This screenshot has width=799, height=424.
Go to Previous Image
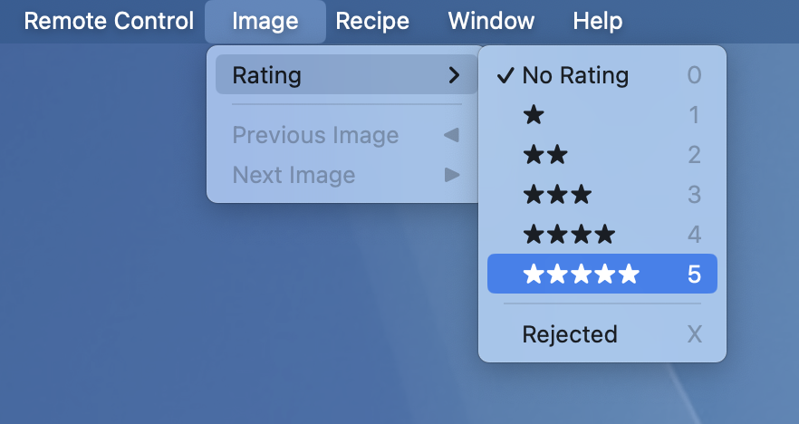(315, 136)
